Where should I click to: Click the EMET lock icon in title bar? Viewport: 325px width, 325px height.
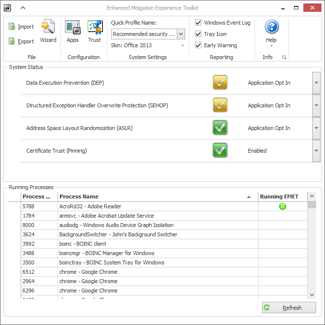pyautogui.click(x=7, y=8)
